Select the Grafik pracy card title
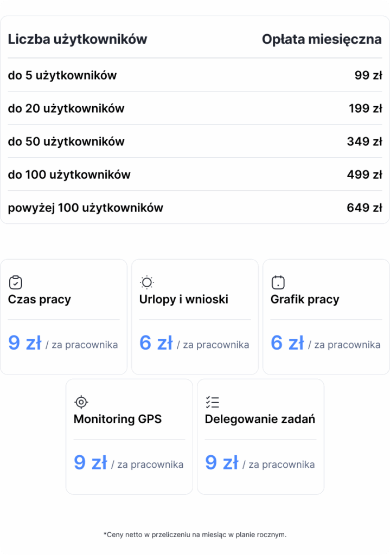The image size is (390, 555). click(x=305, y=300)
